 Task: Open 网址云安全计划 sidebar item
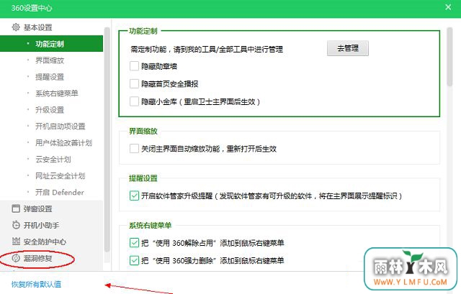coord(61,176)
